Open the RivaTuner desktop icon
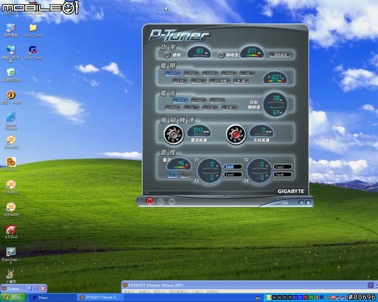This screenshot has height=302, width=378. coord(11,164)
